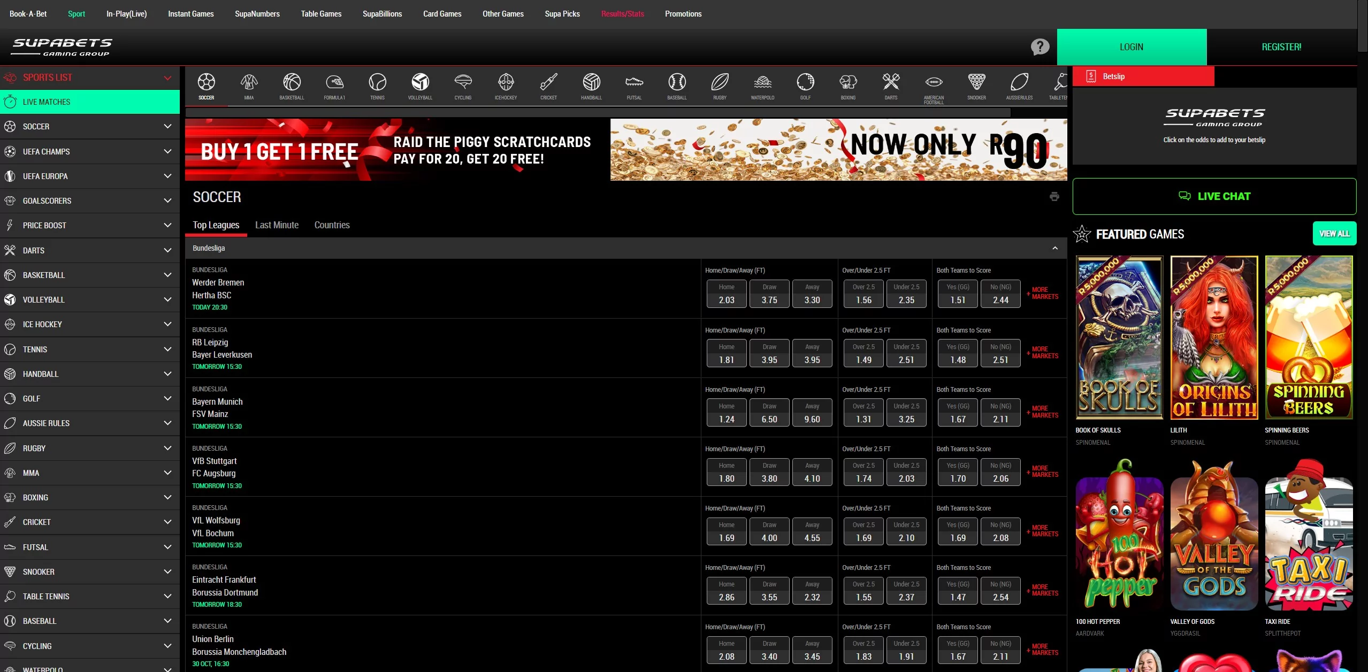Pick No (NG) 2.08 for VfL Wolfsburg match
The height and width of the screenshot is (672, 1368).
[x=1000, y=531]
